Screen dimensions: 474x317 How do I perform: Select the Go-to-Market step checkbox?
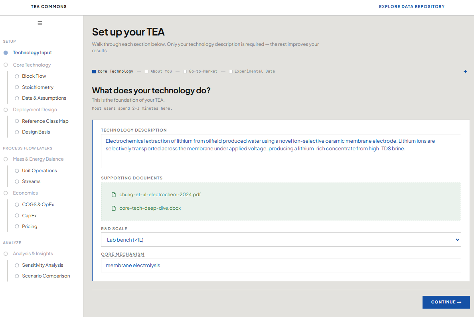click(x=185, y=72)
